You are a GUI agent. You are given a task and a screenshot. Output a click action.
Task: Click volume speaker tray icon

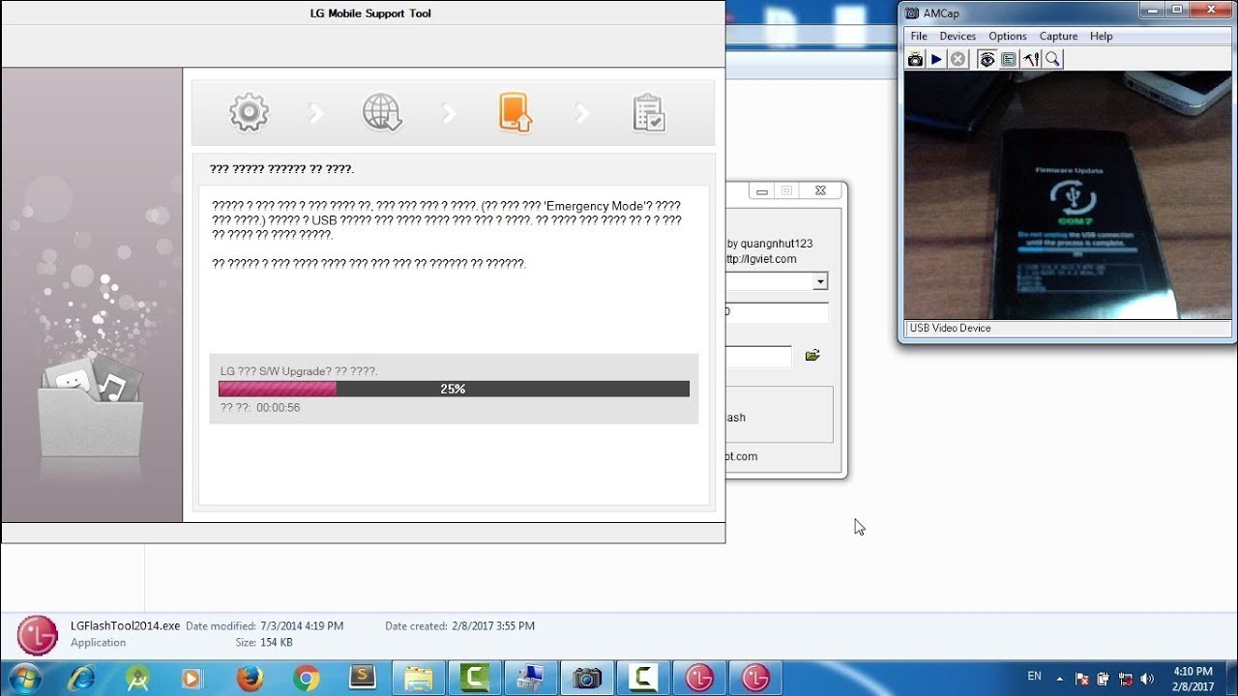point(1147,679)
